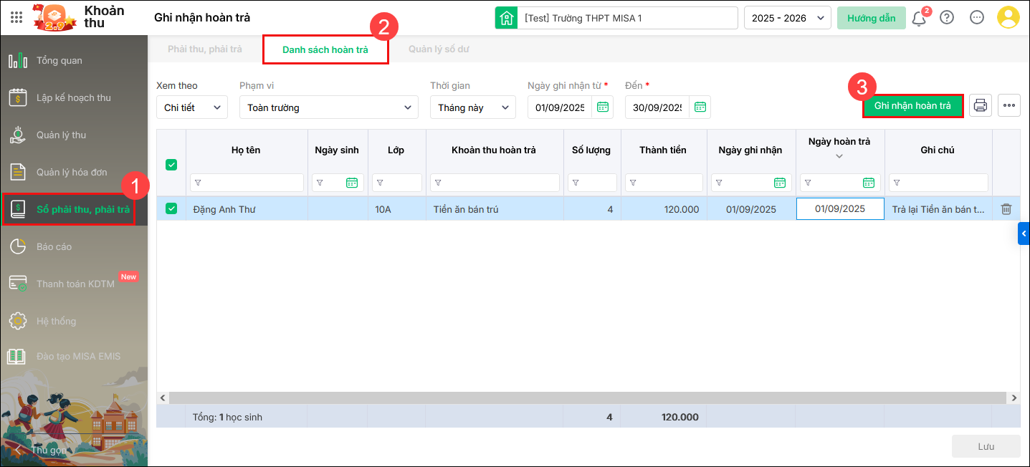
Task: Click filter icon in Ngày sinh column
Action: click(x=320, y=183)
